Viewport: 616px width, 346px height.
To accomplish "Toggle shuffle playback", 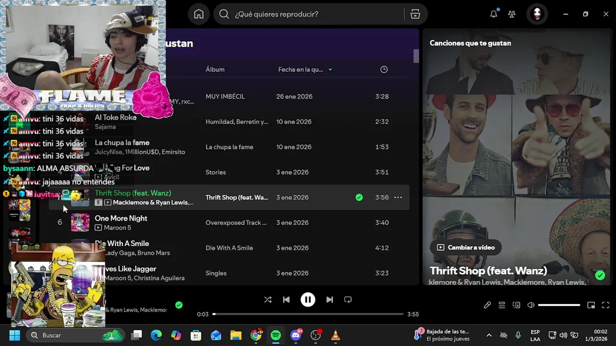I will coord(268,299).
